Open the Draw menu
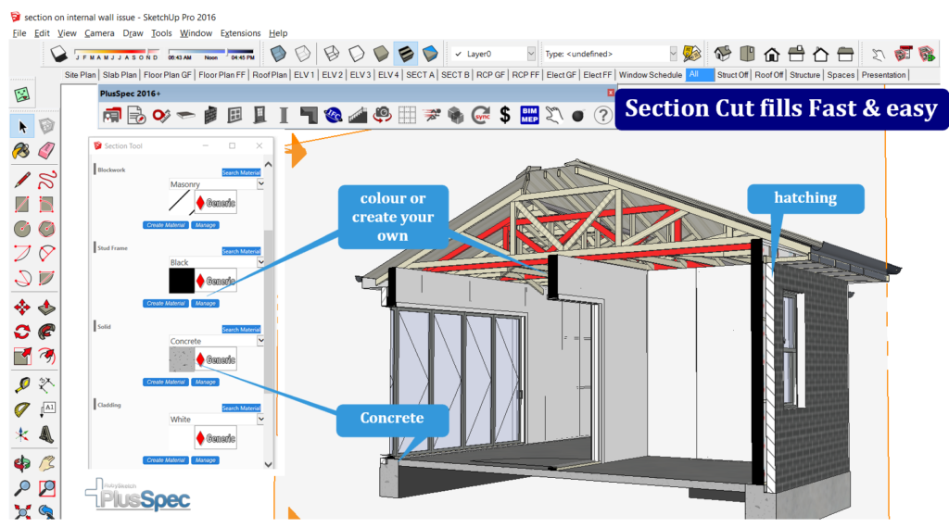The width and height of the screenshot is (949, 528). 133,33
